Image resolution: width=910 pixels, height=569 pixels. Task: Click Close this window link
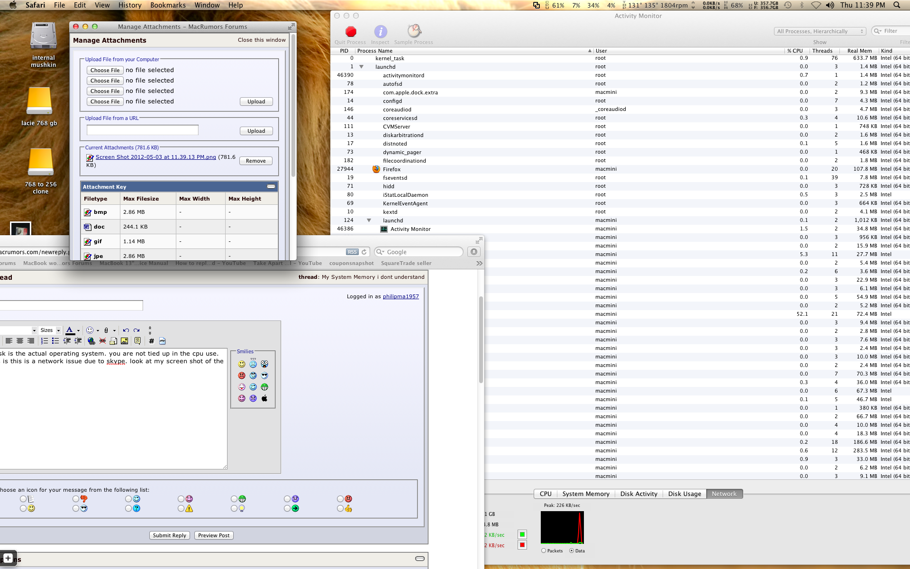262,40
